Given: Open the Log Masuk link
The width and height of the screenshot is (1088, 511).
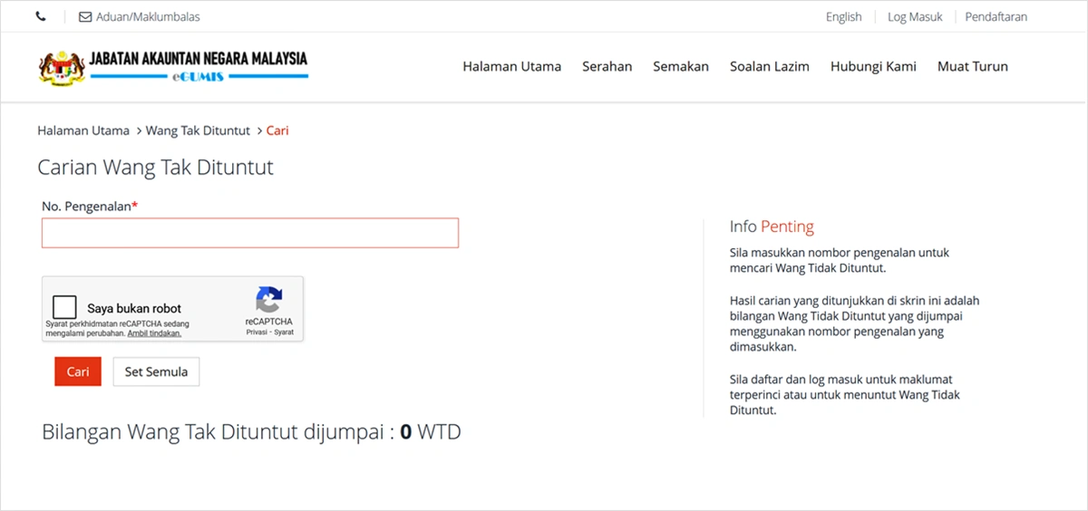Looking at the screenshot, I should pyautogui.click(x=915, y=16).
